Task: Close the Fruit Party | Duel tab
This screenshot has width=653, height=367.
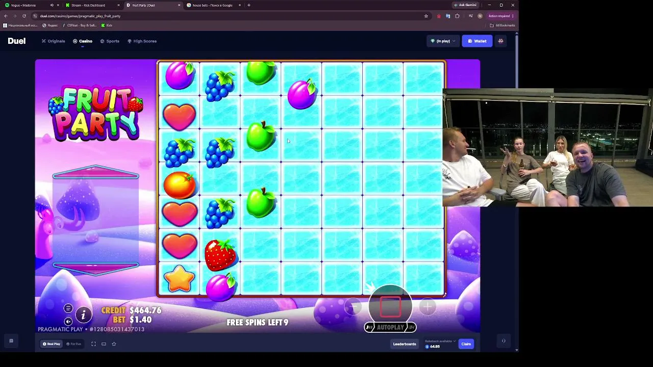Action: pyautogui.click(x=179, y=5)
